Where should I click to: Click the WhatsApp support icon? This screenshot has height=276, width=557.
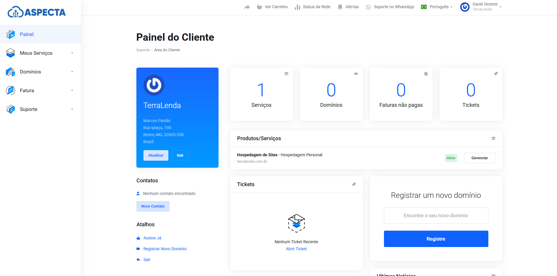click(368, 7)
